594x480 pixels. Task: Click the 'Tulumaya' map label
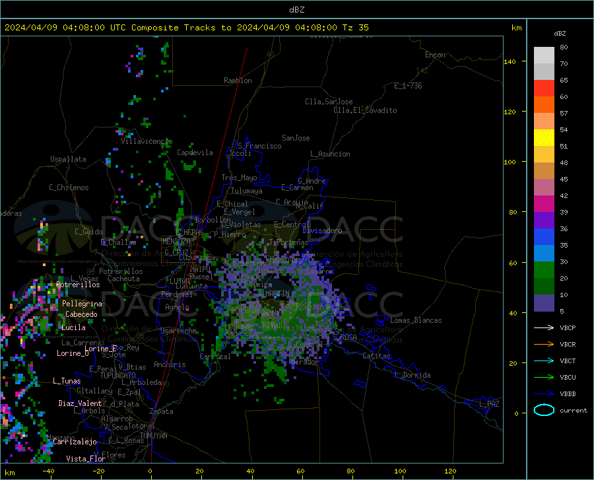pos(247,191)
